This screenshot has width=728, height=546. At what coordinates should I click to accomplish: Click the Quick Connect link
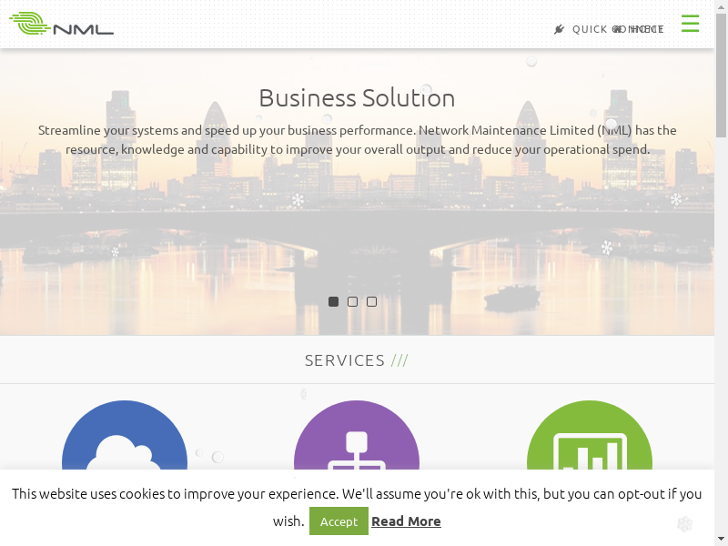(618, 29)
